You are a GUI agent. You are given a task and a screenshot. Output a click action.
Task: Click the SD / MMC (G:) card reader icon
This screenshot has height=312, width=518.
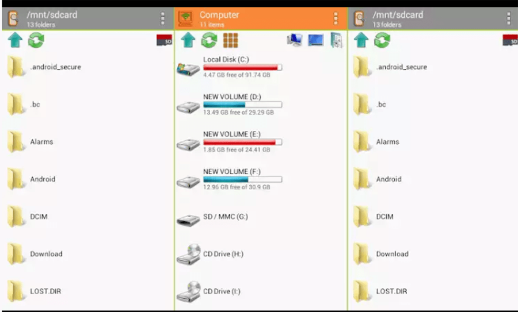[x=188, y=220]
